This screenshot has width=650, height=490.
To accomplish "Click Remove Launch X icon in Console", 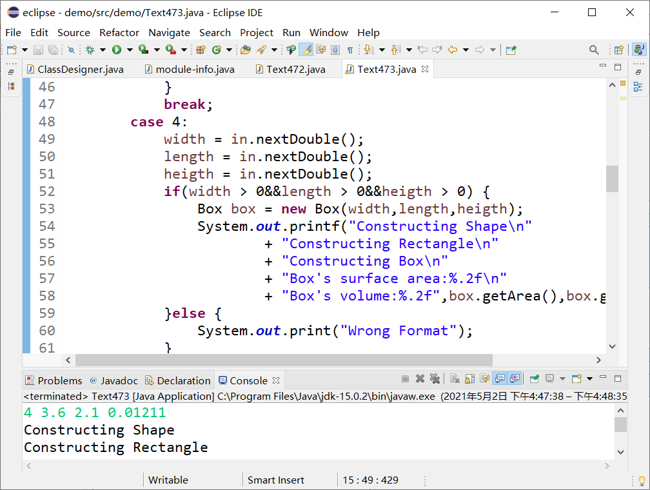I will tap(420, 378).
